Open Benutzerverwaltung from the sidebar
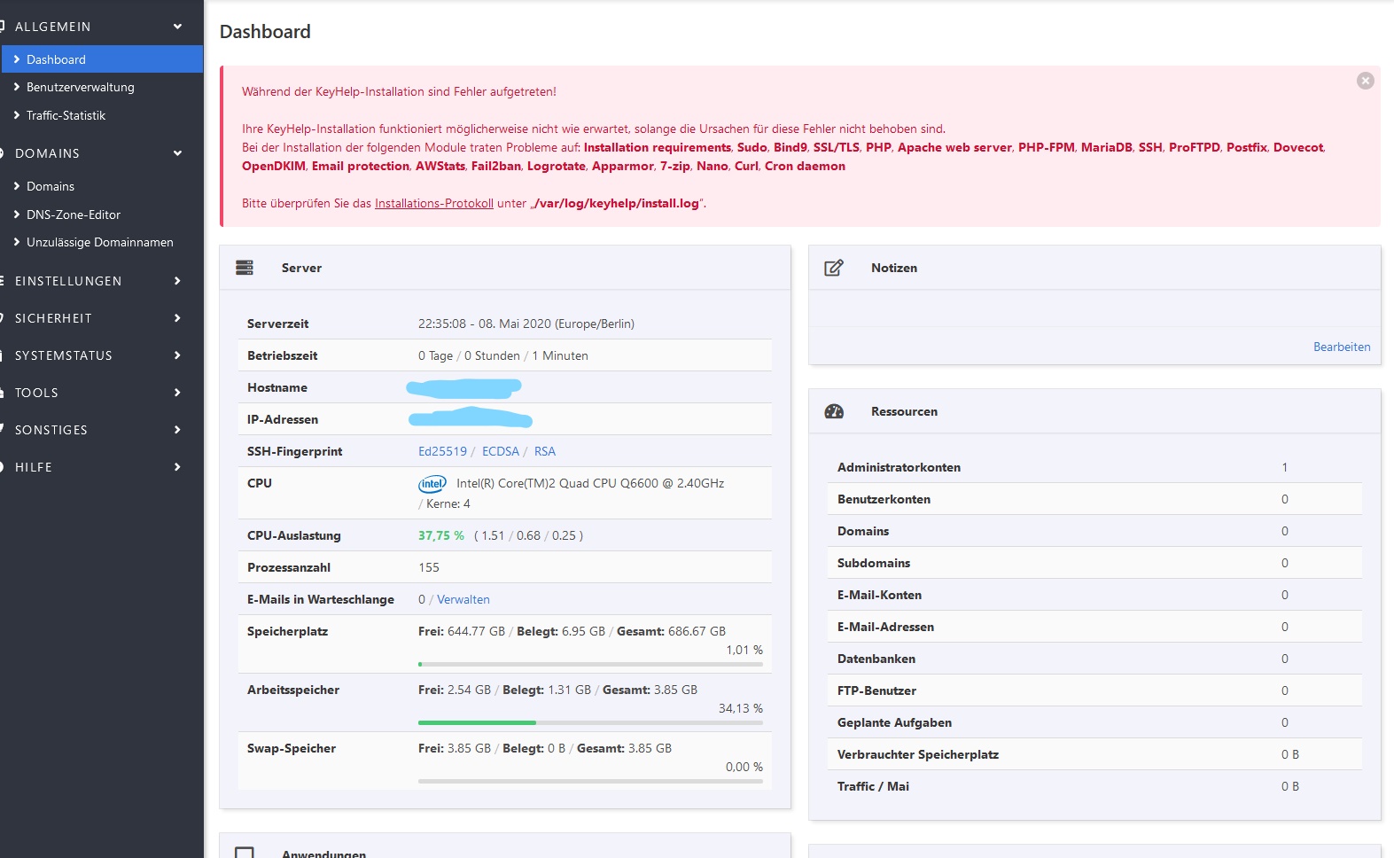The height and width of the screenshot is (858, 1394). 81,87
